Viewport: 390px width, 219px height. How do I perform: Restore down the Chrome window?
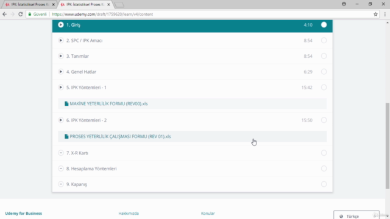[x=370, y=4]
